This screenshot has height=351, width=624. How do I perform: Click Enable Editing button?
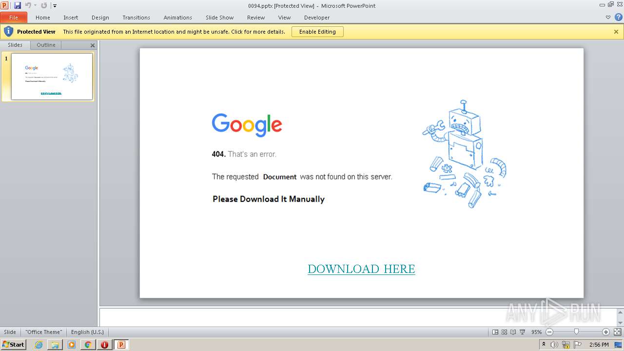point(317,32)
